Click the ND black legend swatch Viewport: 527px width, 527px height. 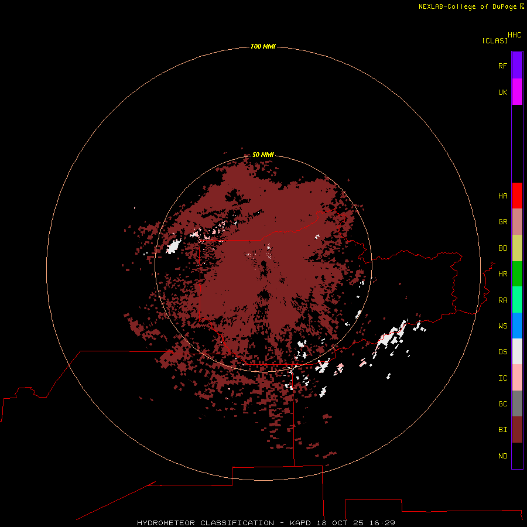[517, 456]
